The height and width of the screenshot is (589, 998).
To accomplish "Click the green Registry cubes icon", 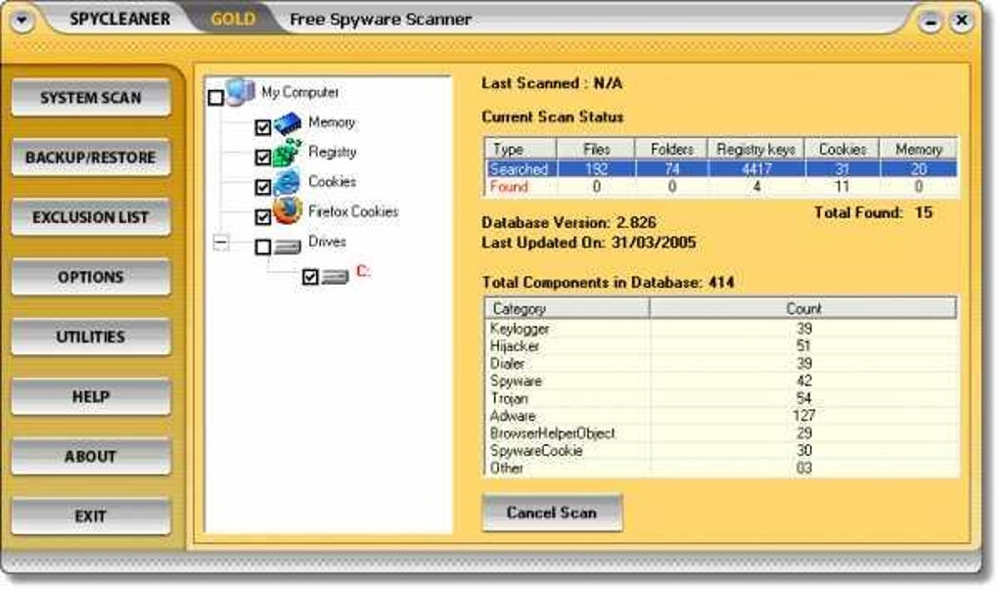I will pyautogui.click(x=288, y=153).
